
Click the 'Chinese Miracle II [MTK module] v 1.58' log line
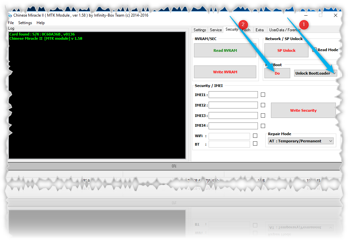(x=46, y=38)
